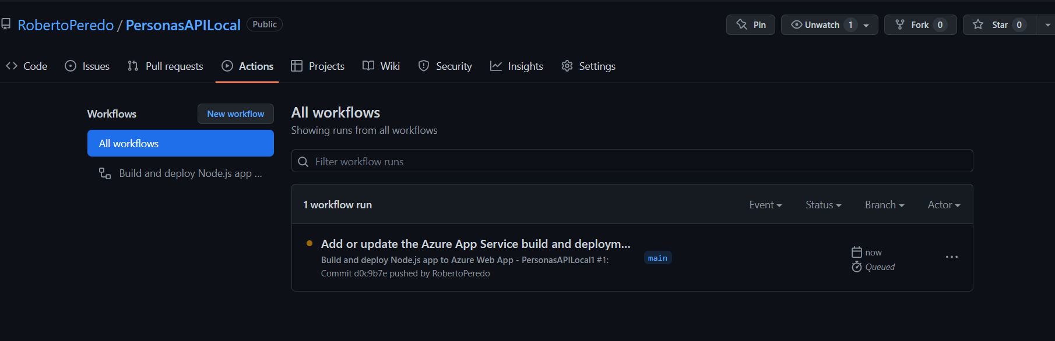1055x341 pixels.
Task: Click the Fork branch icon
Action: [900, 24]
